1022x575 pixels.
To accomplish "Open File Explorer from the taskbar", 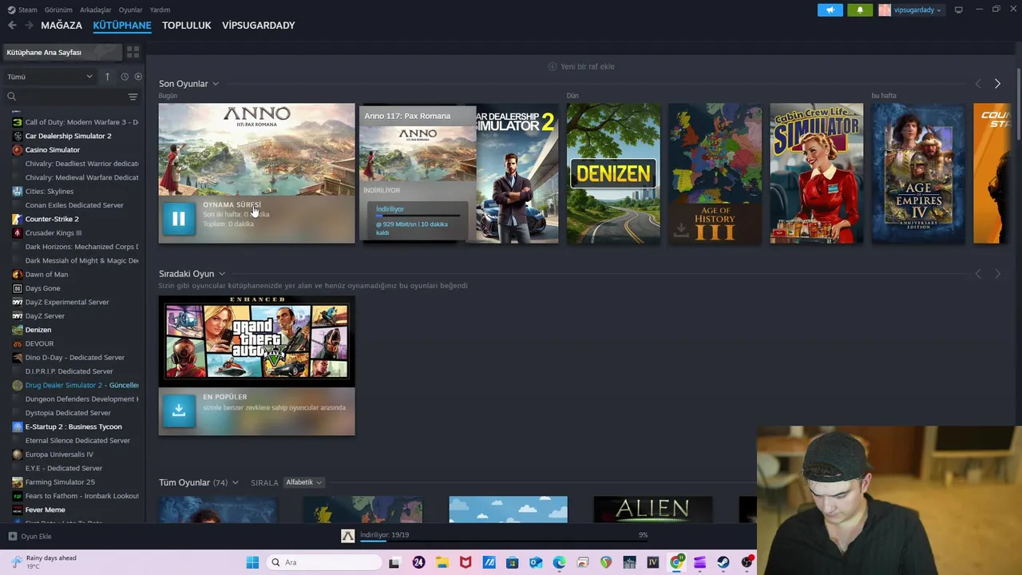I will (x=442, y=562).
